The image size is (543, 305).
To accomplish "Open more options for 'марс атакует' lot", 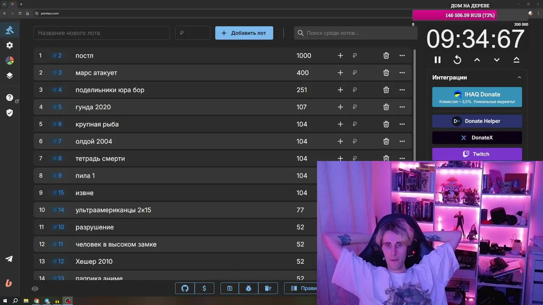I will [x=402, y=73].
